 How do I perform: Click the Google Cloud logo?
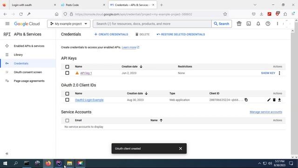[27, 24]
